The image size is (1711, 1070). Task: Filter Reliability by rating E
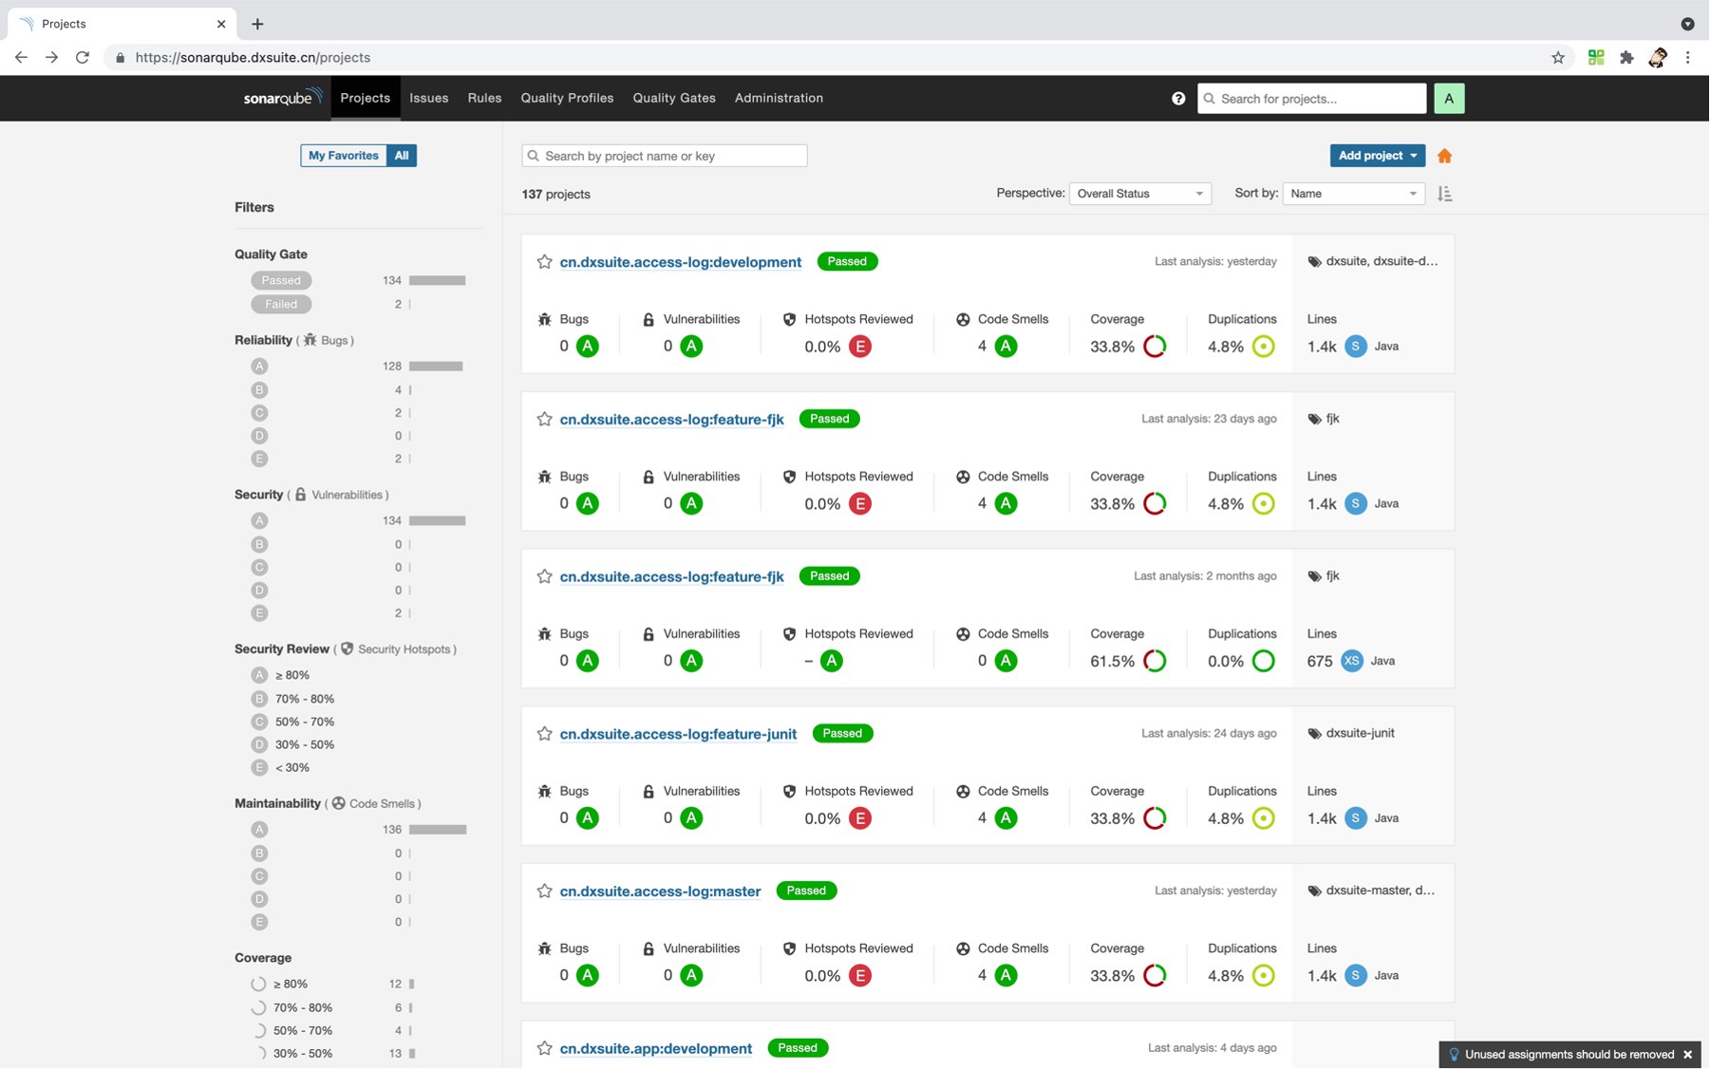[259, 460]
